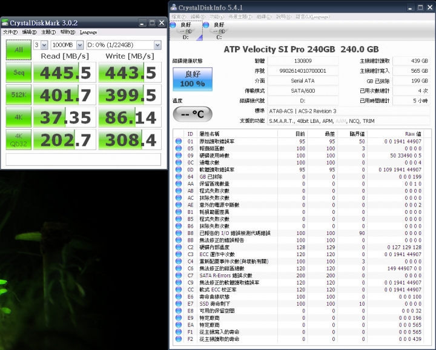Click status orb of attribute 64 row
Screen dimensions: 436x350
[x=179, y=177]
